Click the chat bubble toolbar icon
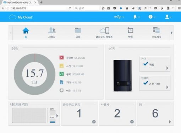The height and width of the screenshot is (133, 181). point(156,8)
